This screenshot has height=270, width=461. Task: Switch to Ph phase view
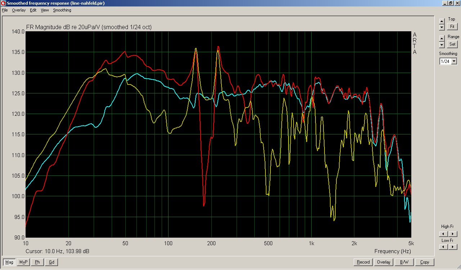[x=37, y=262]
